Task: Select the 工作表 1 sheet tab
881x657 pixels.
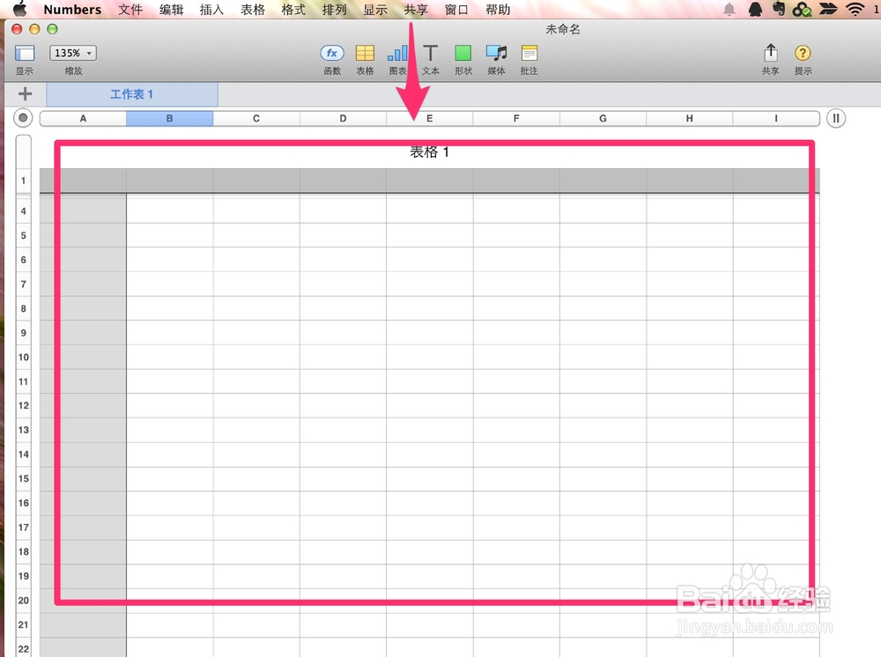Action: pos(132,94)
